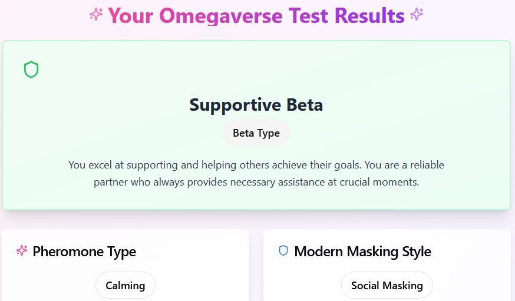The width and height of the screenshot is (515, 301).
Task: Click the pink sparkle icon left of the title
Action: point(96,15)
